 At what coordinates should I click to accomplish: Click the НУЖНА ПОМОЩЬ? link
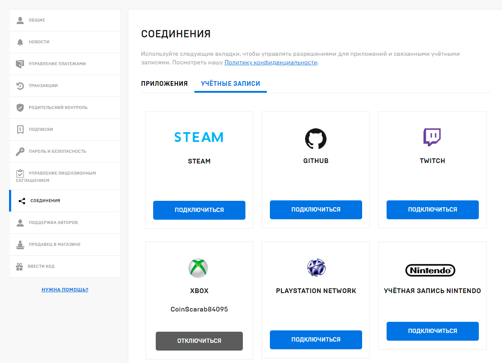coord(65,290)
